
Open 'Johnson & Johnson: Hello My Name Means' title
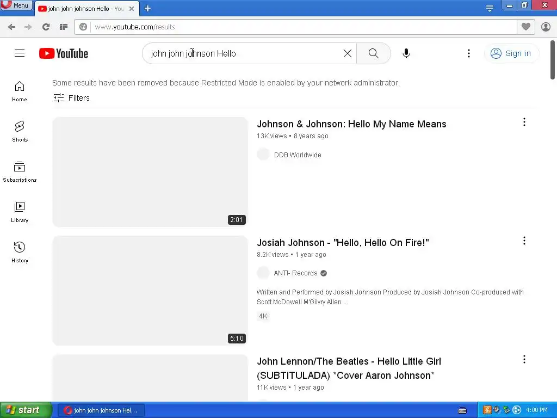click(351, 124)
